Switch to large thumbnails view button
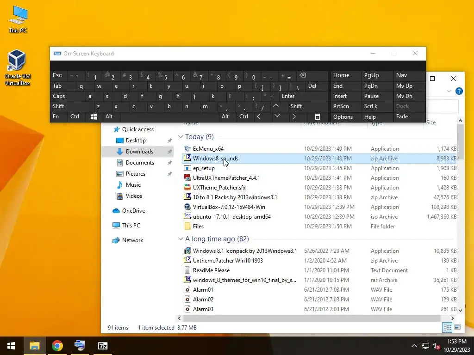Screen dimensions: 474x355 [457, 328]
